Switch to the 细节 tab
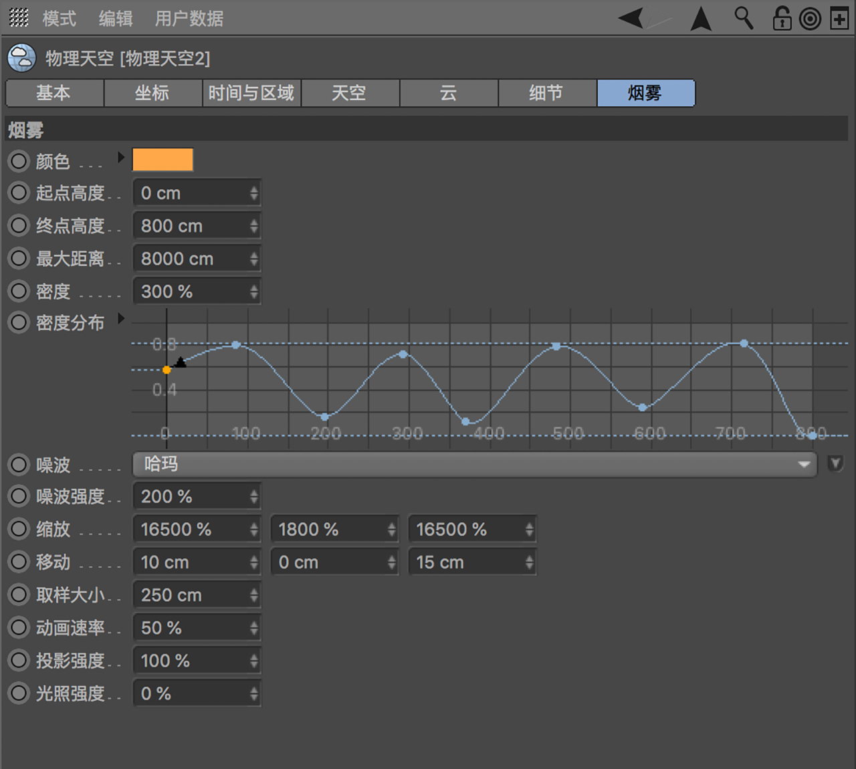The width and height of the screenshot is (856, 769). [547, 93]
